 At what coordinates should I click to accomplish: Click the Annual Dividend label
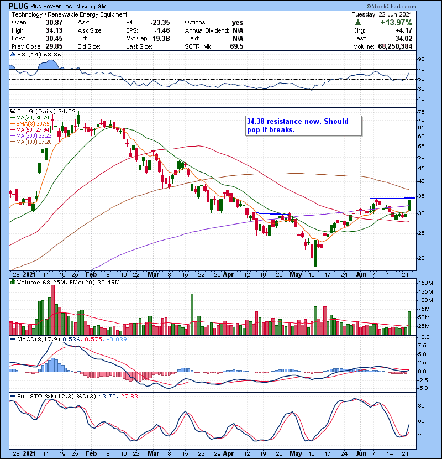(x=207, y=30)
